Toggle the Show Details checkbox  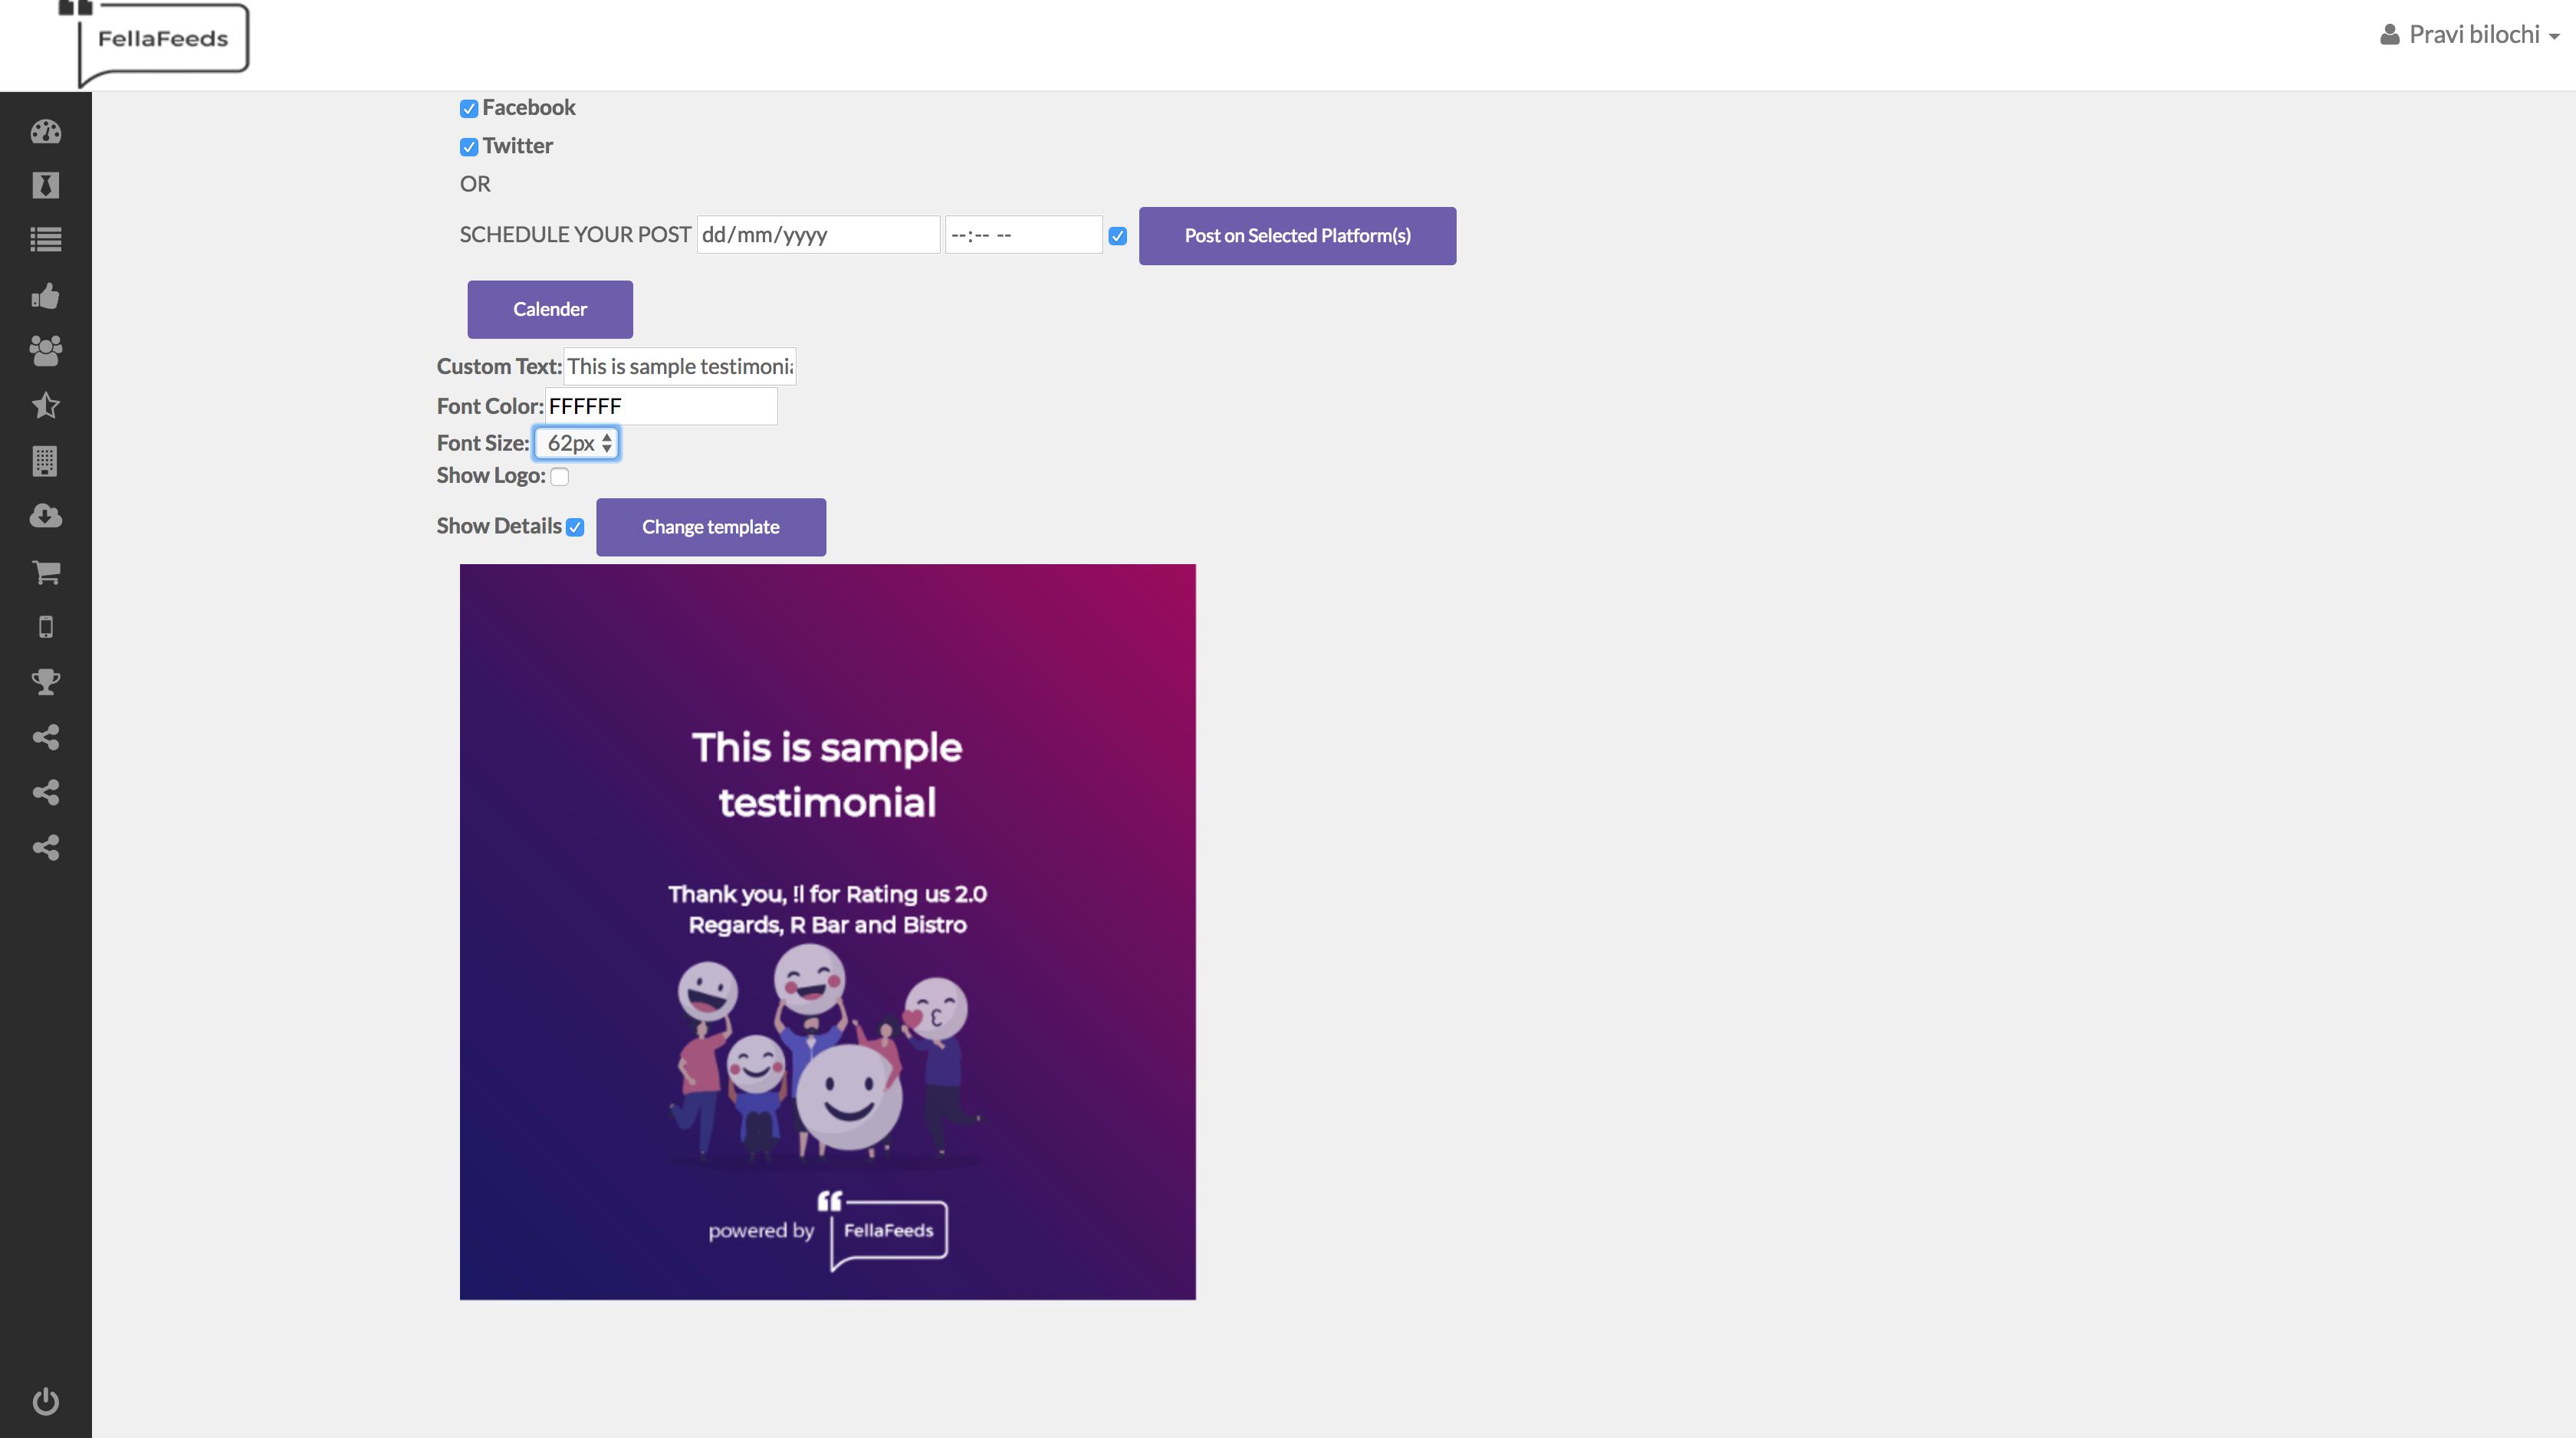click(575, 527)
